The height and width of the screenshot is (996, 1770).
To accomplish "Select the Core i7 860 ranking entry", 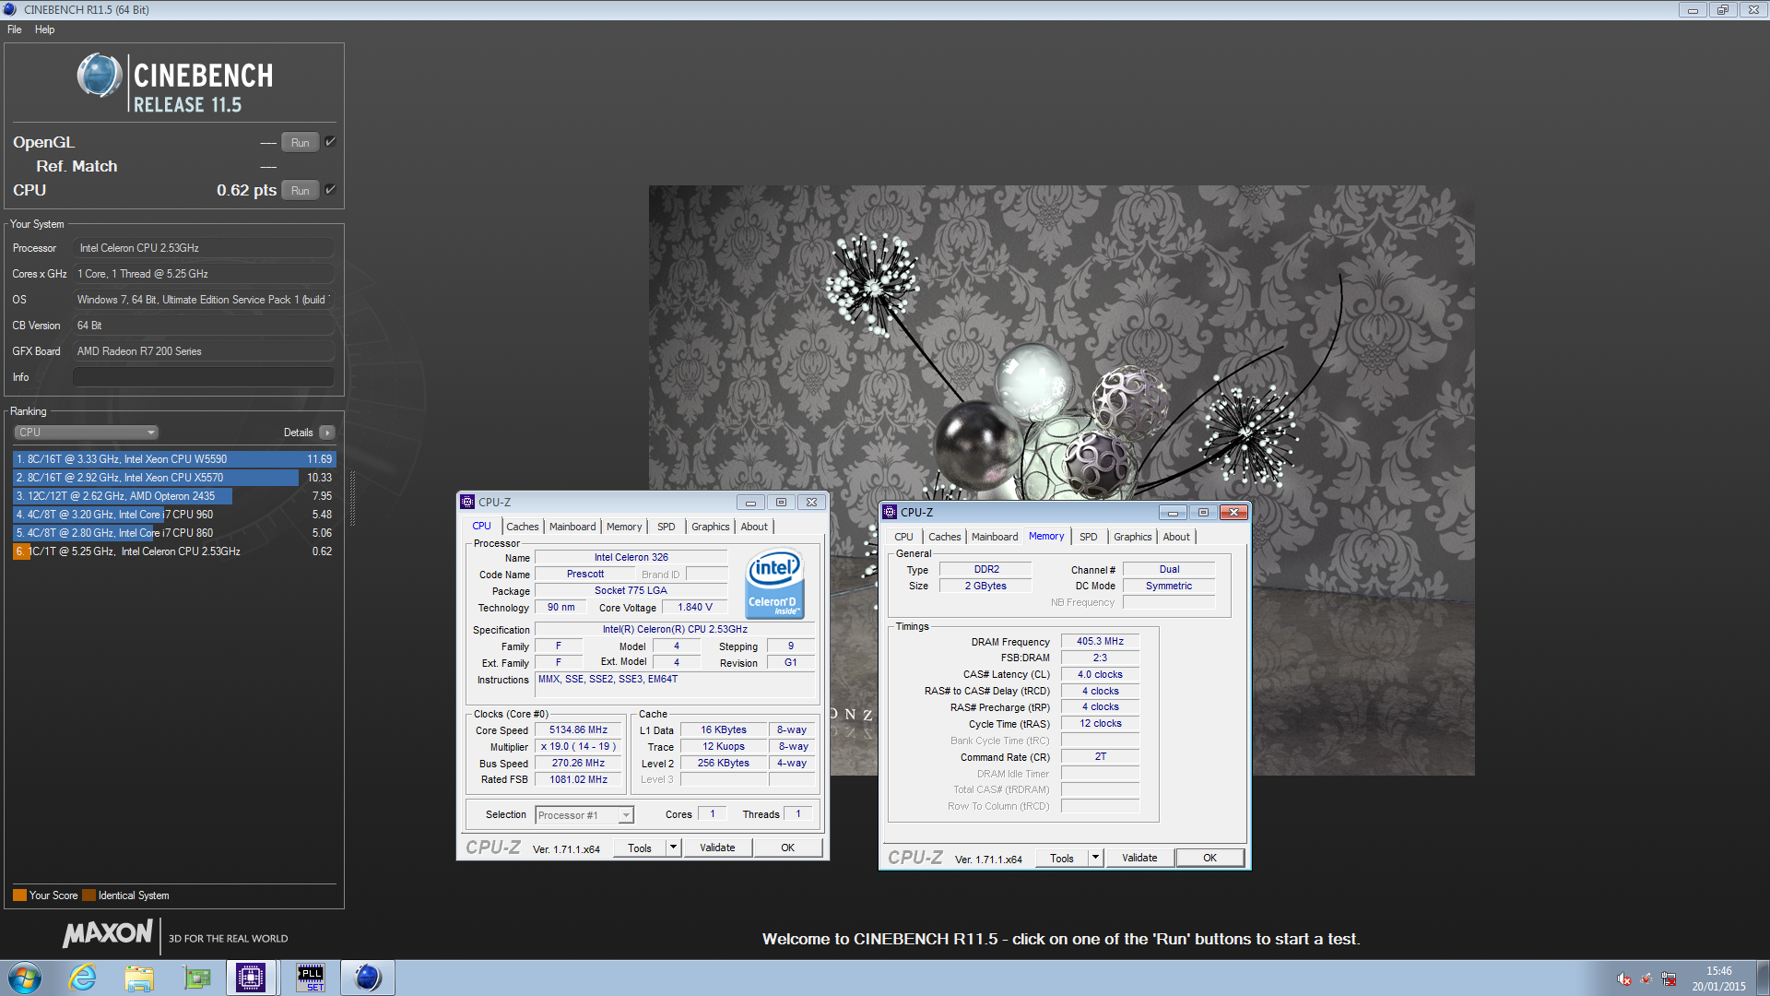I will [174, 533].
